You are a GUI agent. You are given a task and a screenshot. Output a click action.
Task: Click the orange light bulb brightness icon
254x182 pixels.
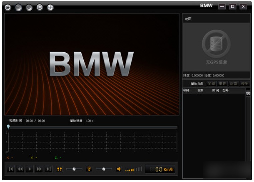coord(89,169)
